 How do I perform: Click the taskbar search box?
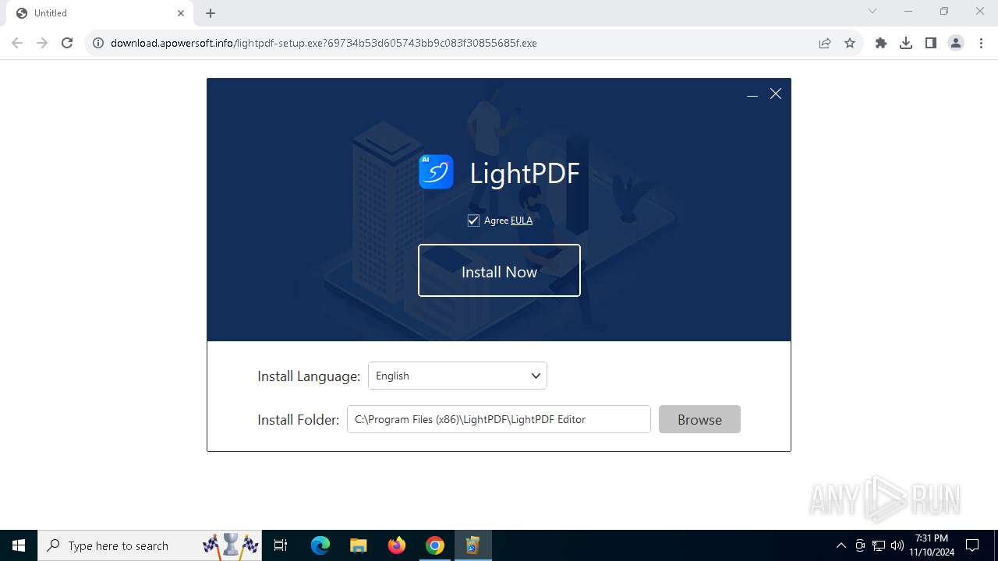(x=150, y=545)
